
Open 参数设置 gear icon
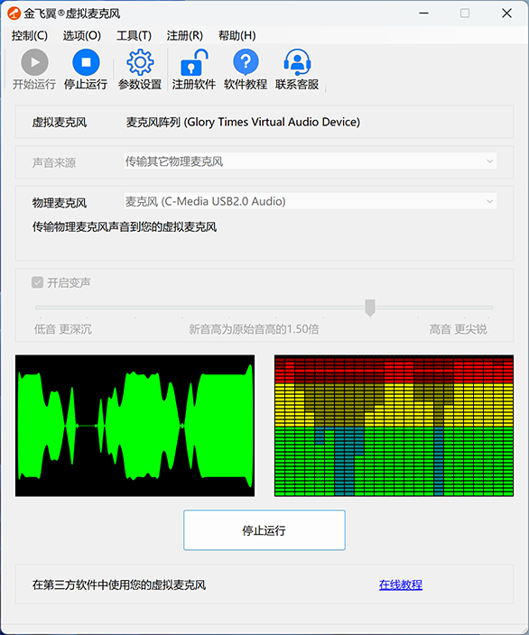pyautogui.click(x=140, y=62)
